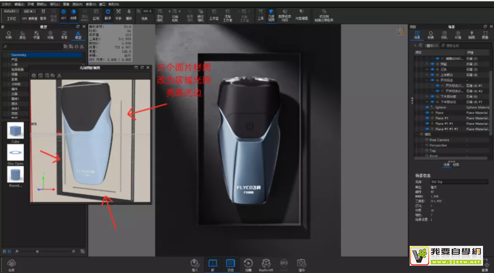Viewport: 494px width, 273px height.
Task: Select the Free Camera entry
Action: [439, 140]
